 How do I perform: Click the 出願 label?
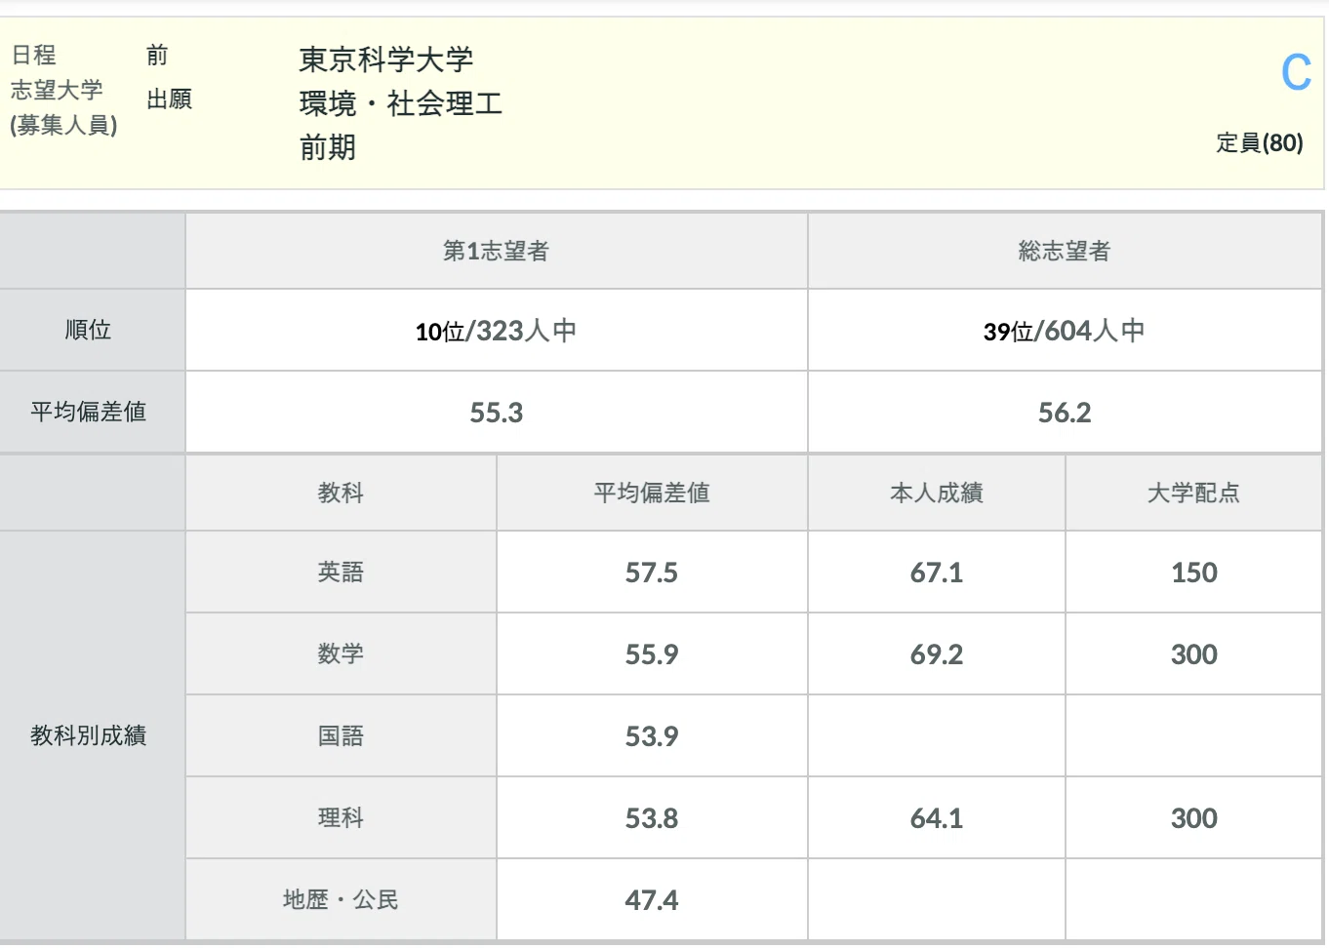coord(170,99)
